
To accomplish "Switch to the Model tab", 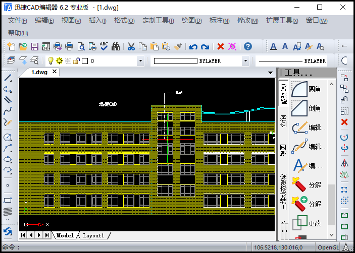I will (65, 235).
